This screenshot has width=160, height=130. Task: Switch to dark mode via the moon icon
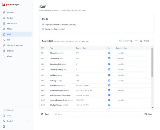(4, 116)
